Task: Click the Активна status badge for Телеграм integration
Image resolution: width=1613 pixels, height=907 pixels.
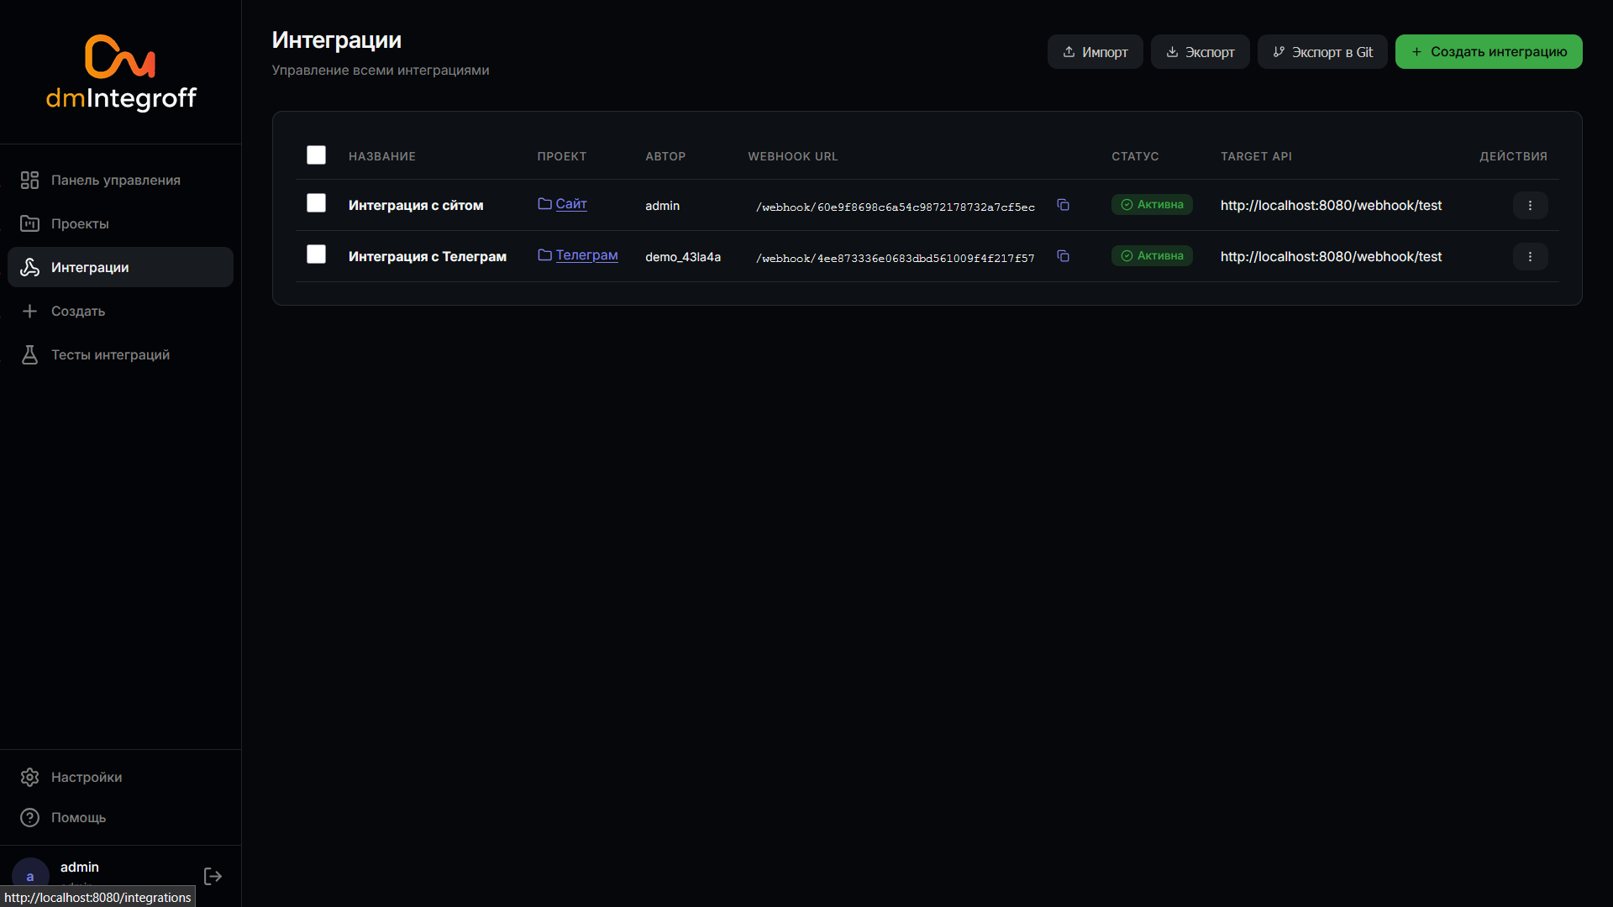Action: pos(1152,255)
